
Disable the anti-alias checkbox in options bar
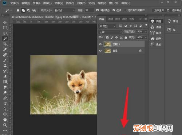[x=98, y=10]
